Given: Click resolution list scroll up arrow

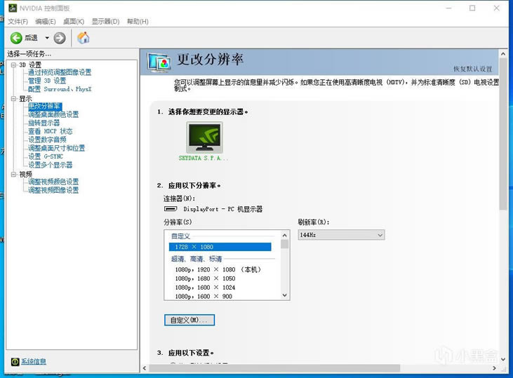Looking at the screenshot, I should pyautogui.click(x=285, y=235).
